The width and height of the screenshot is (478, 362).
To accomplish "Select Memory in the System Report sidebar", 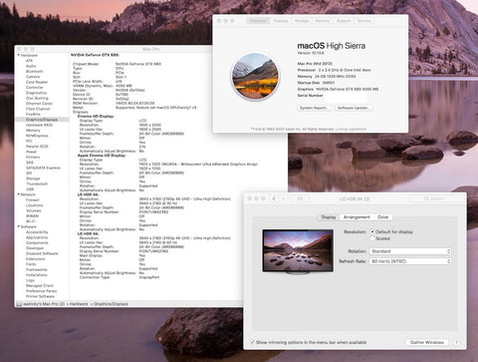I will point(33,131).
